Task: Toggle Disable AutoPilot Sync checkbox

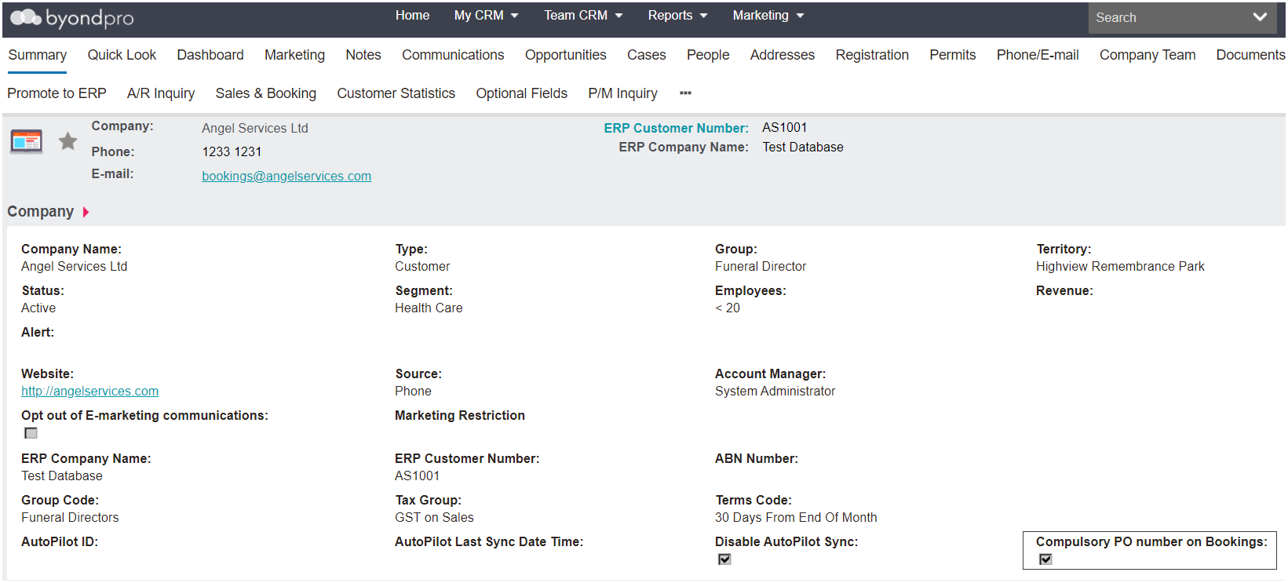Action: [x=724, y=559]
